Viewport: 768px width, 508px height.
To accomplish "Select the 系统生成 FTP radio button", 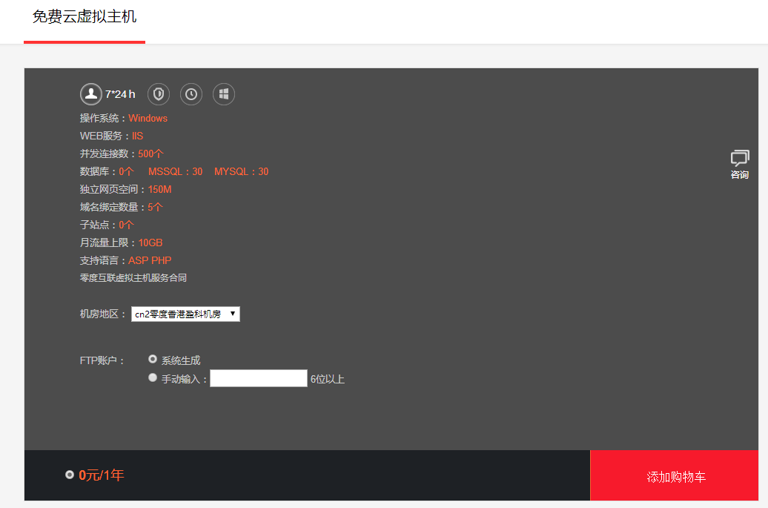I will (153, 359).
